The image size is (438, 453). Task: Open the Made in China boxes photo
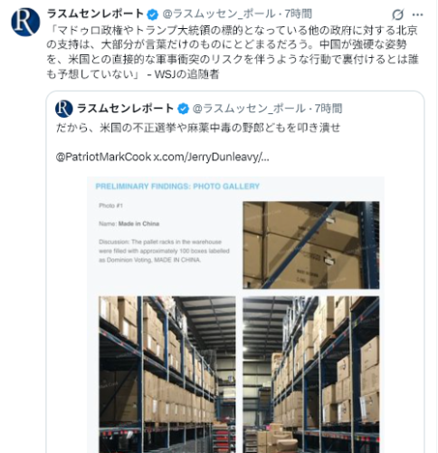point(311,246)
